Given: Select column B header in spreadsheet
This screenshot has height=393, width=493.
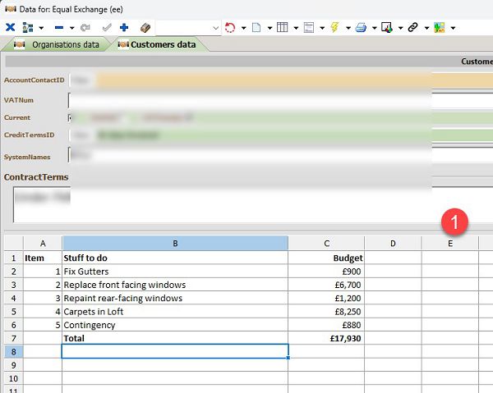Looking at the screenshot, I should 175,243.
